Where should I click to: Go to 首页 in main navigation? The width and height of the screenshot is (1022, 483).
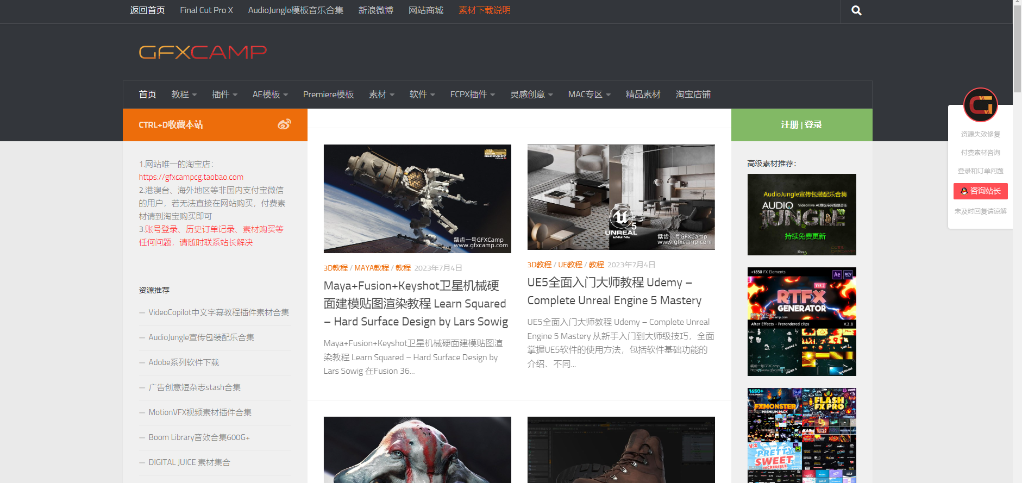(x=147, y=95)
